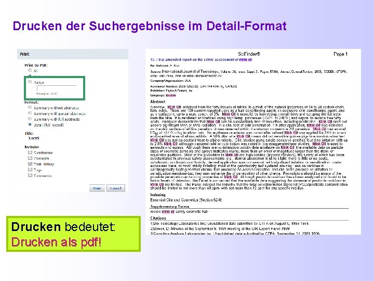Click the 'Publisher: Taylor & Francis' line

[x=171, y=91]
